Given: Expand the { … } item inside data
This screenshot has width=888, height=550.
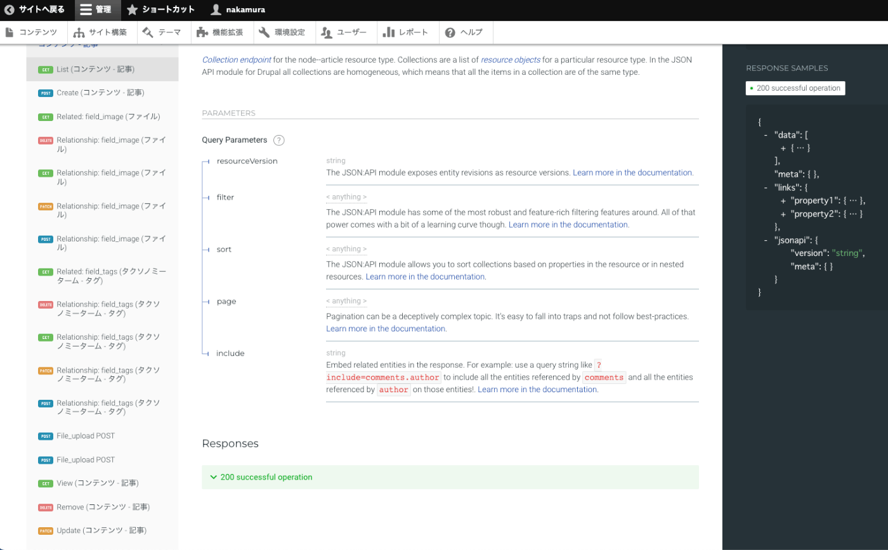Looking at the screenshot, I should (784, 148).
